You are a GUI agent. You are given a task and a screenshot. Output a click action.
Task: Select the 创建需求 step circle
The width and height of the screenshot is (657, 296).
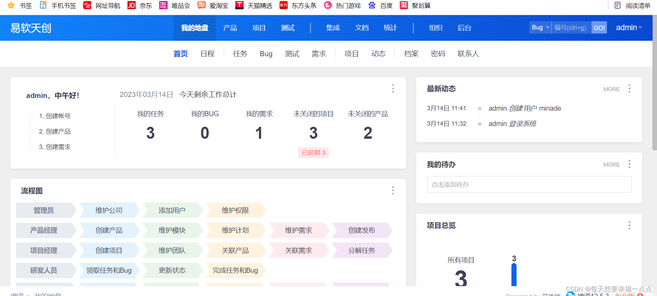tap(30, 147)
